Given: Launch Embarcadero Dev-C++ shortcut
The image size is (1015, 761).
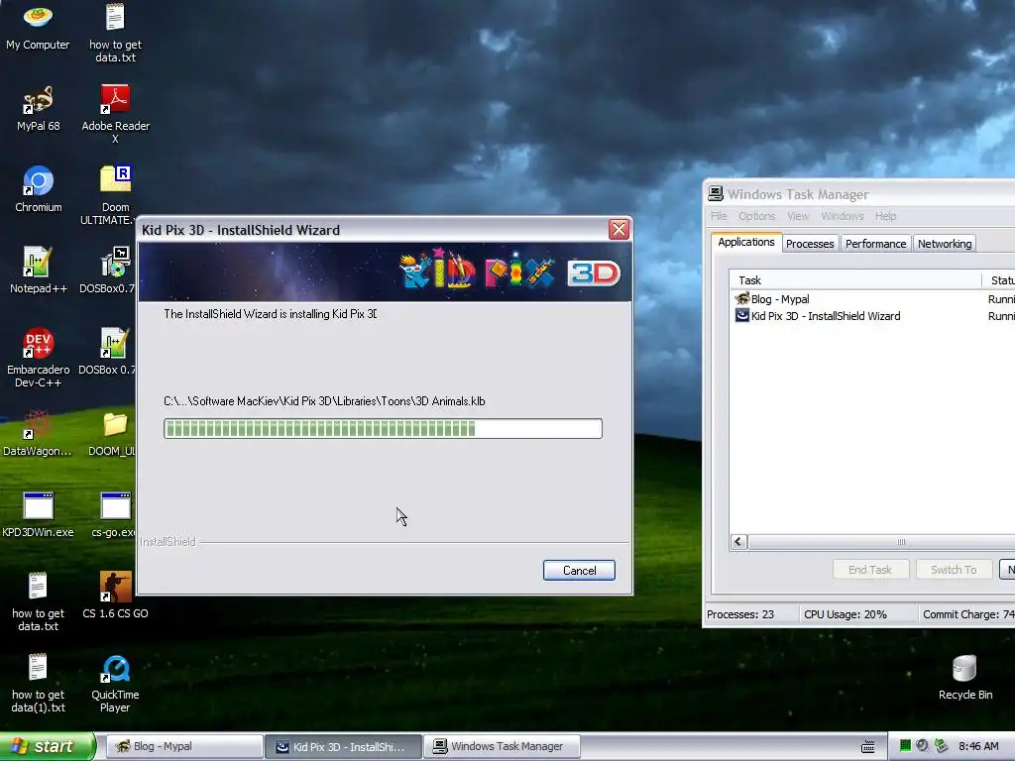Looking at the screenshot, I should (39, 358).
